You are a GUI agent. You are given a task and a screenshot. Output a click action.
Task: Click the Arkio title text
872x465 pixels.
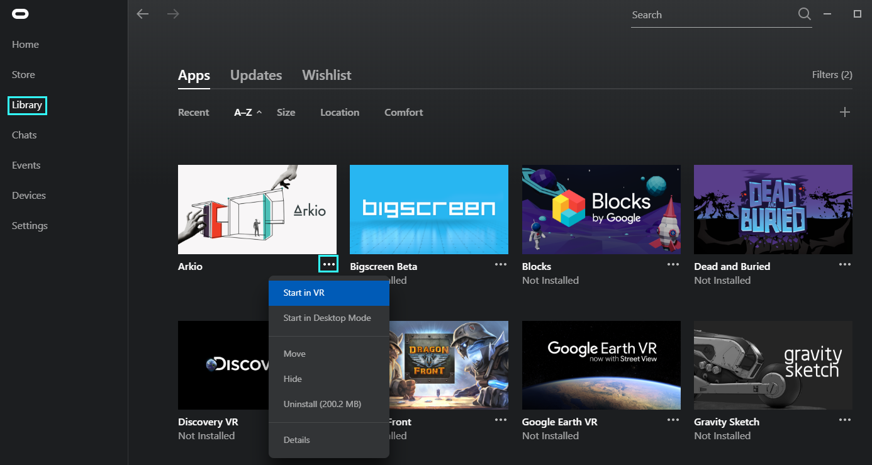pyautogui.click(x=190, y=267)
